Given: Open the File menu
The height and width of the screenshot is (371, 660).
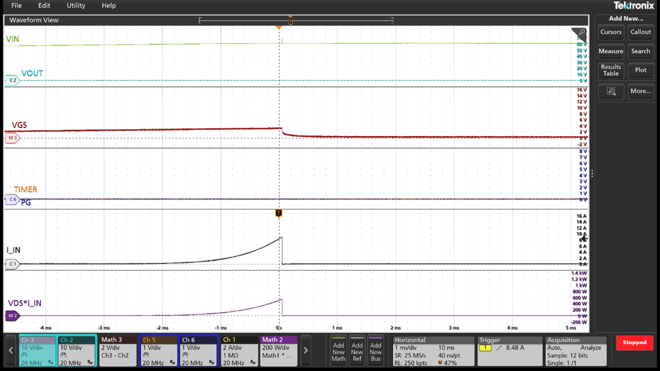Looking at the screenshot, I should point(17,6).
